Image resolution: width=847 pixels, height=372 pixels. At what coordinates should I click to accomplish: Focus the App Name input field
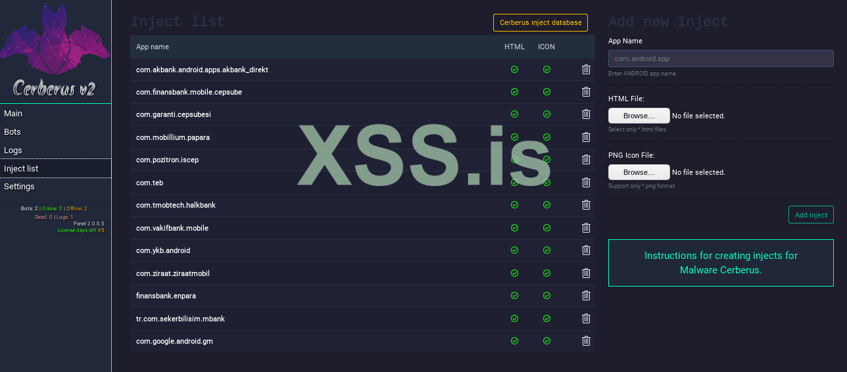click(x=721, y=58)
